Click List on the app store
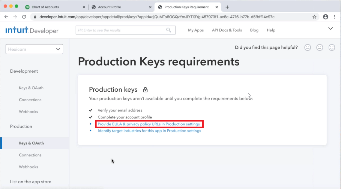 [31, 182]
